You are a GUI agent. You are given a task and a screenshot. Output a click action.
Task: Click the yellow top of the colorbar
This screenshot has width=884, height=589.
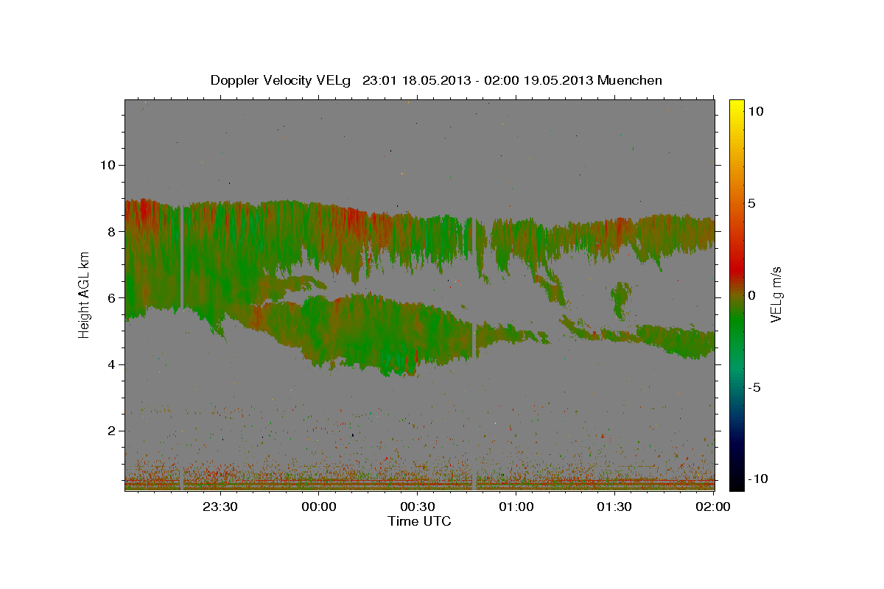tap(737, 107)
